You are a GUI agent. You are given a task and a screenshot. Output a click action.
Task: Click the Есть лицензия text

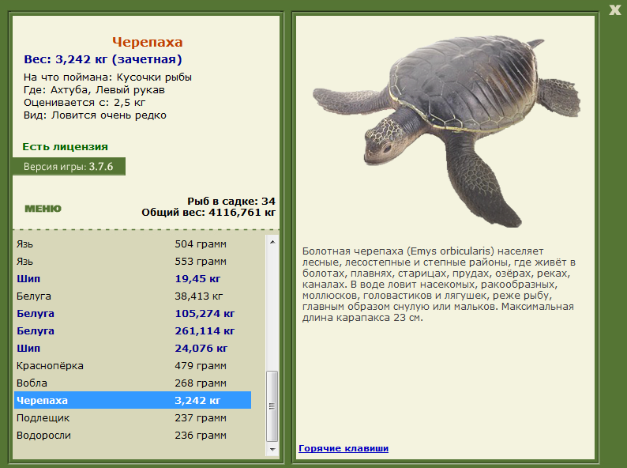click(66, 147)
